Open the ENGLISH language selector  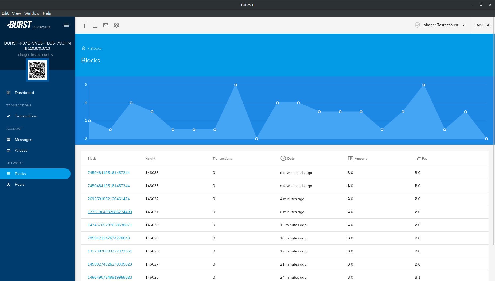482,25
